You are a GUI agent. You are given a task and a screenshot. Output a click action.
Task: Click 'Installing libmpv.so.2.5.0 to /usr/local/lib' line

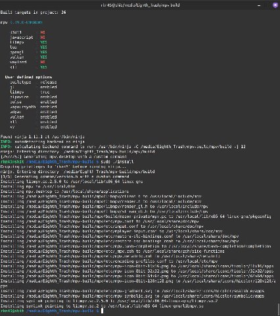(x=72, y=182)
